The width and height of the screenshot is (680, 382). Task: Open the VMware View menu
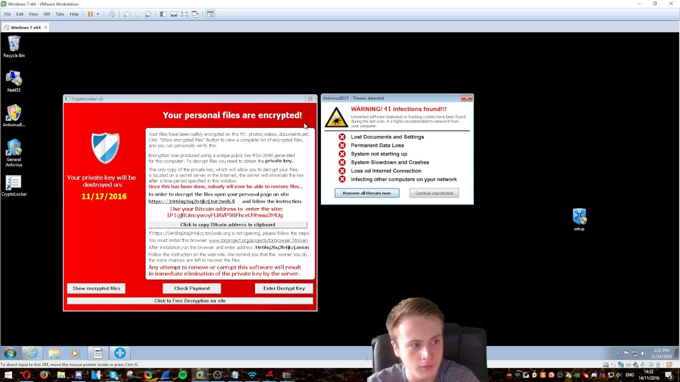pos(33,14)
